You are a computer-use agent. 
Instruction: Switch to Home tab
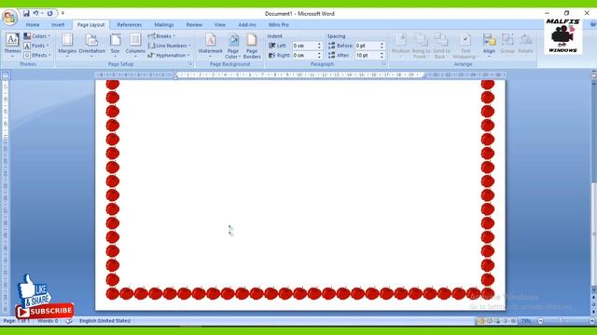33,25
